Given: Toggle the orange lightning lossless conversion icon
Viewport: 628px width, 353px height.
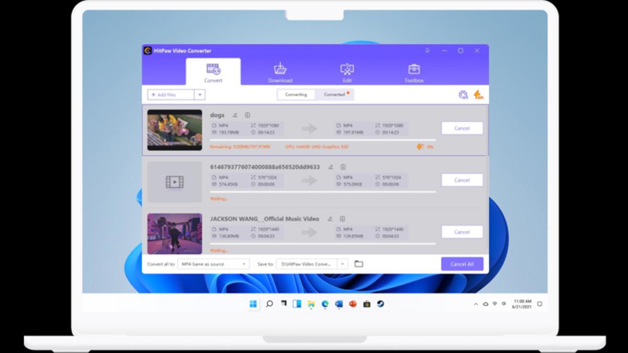Looking at the screenshot, I should [478, 95].
